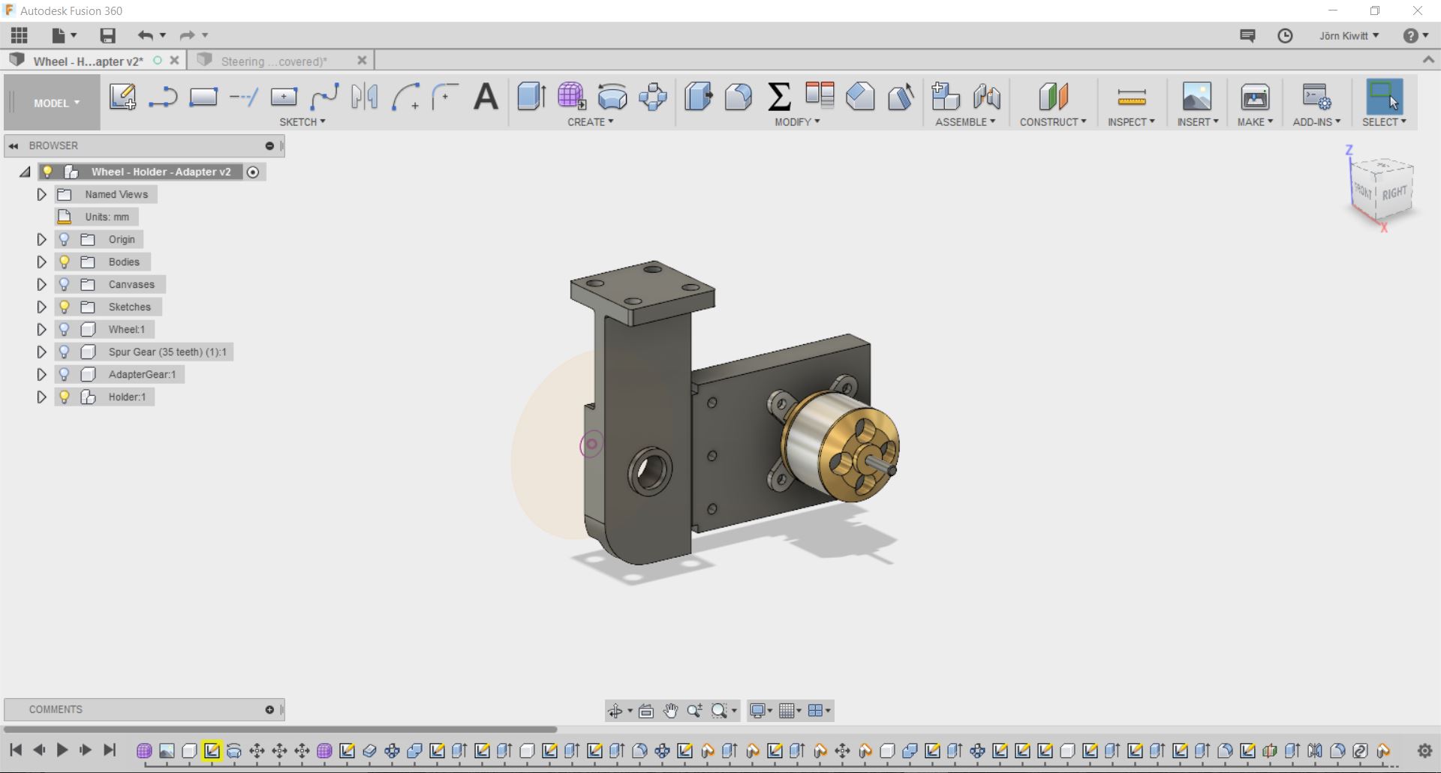
Task: Show the Wheel:1 component
Action: pos(65,329)
